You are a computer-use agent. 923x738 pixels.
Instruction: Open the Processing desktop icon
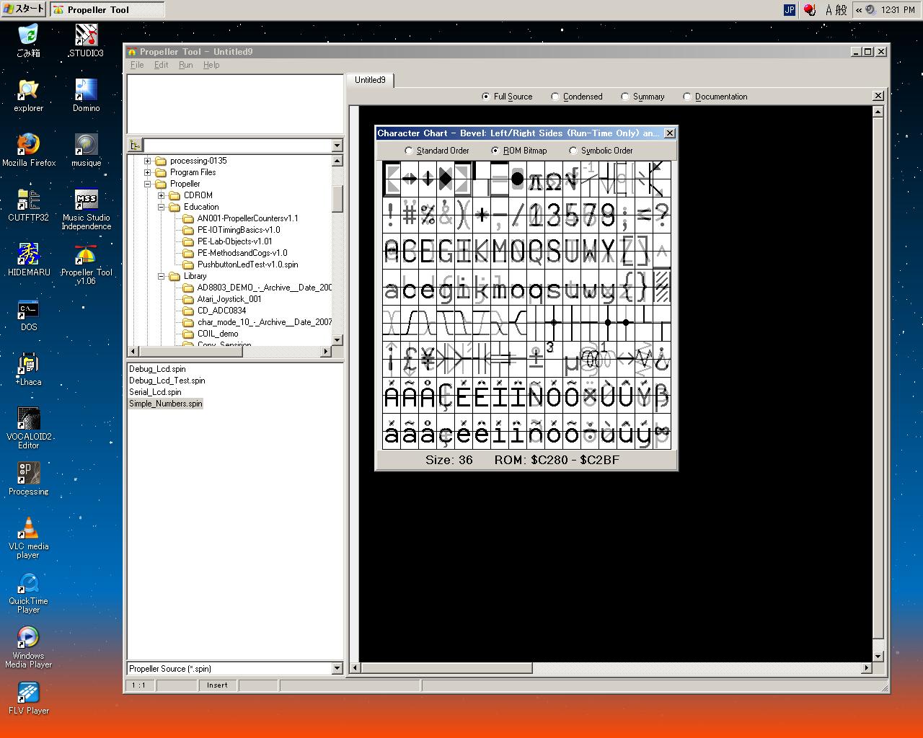coord(28,474)
